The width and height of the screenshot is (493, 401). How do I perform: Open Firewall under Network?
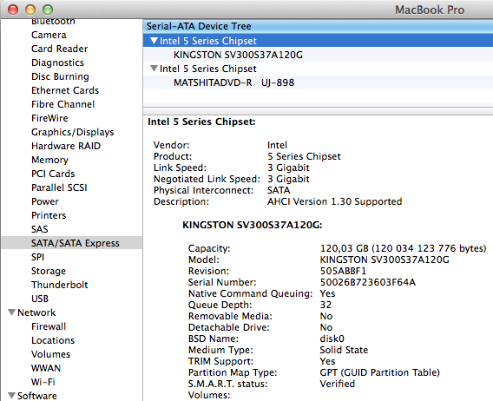[x=49, y=326]
